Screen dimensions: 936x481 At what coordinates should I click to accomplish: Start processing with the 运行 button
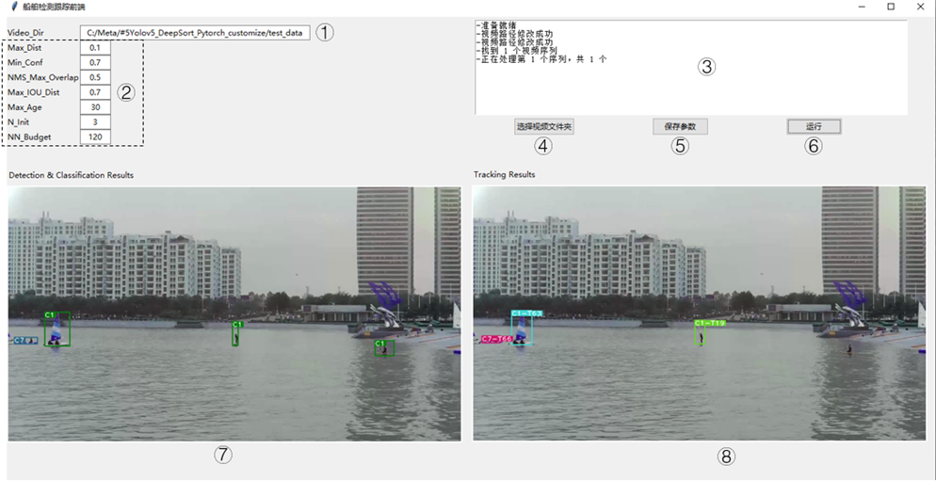click(x=814, y=126)
